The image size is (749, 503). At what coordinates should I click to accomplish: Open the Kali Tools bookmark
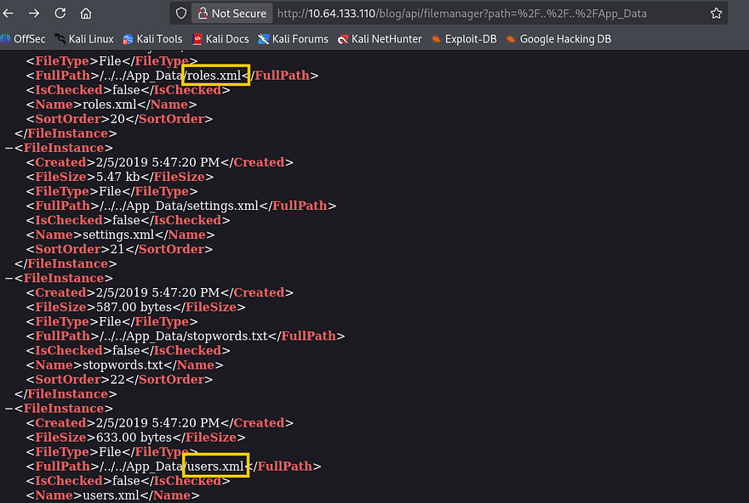pyautogui.click(x=152, y=39)
